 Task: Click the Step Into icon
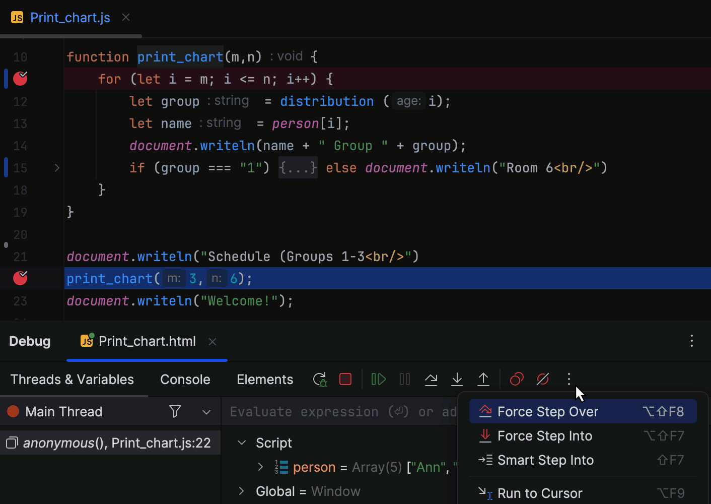pos(457,379)
